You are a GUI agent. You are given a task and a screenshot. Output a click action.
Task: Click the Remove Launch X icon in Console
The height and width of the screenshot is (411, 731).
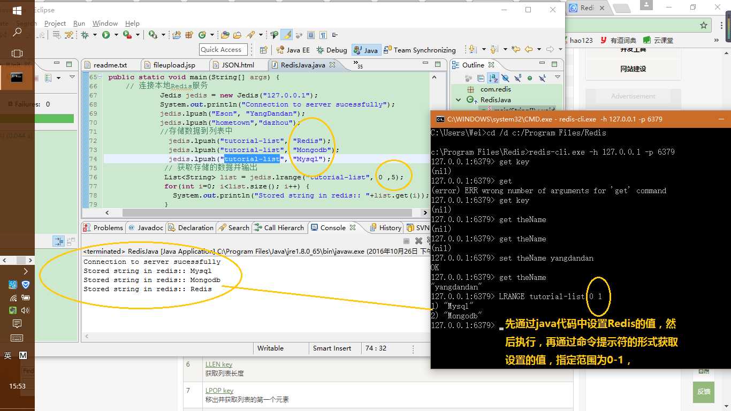tap(419, 241)
